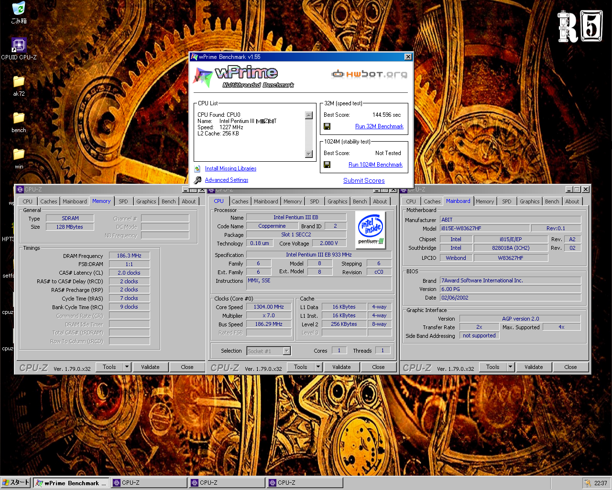Run the 1024M Benchmark
Viewport: 612px width, 490px height.
point(375,165)
